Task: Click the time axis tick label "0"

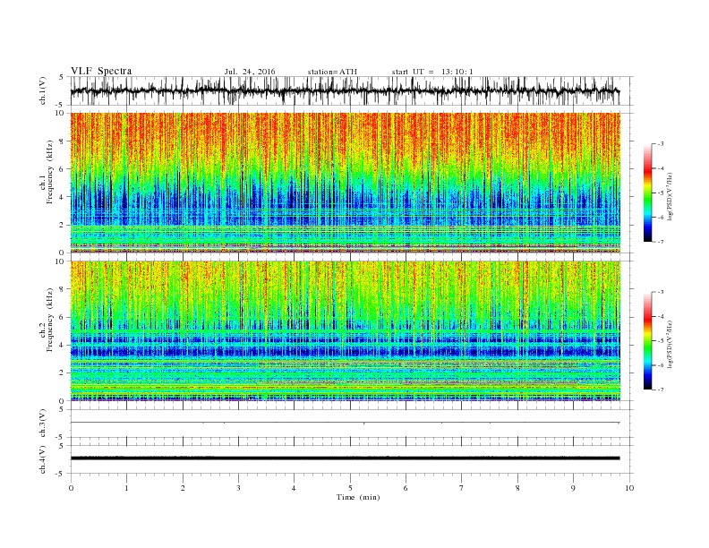Action: [x=71, y=488]
